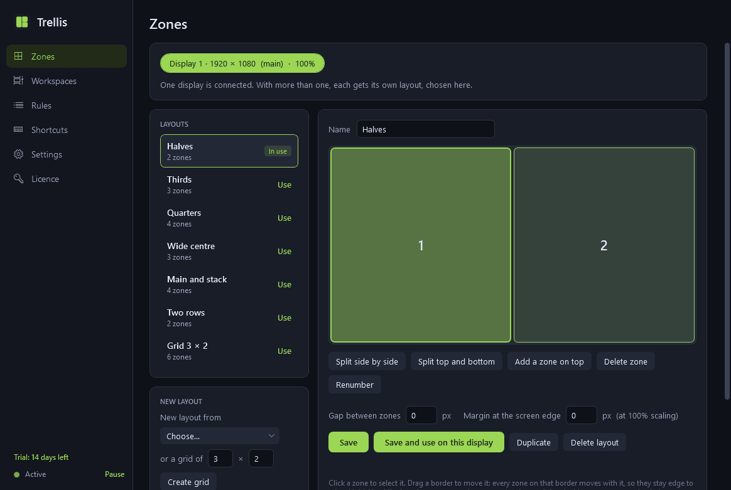Renumber the zones
731x490 pixels.
(355, 385)
